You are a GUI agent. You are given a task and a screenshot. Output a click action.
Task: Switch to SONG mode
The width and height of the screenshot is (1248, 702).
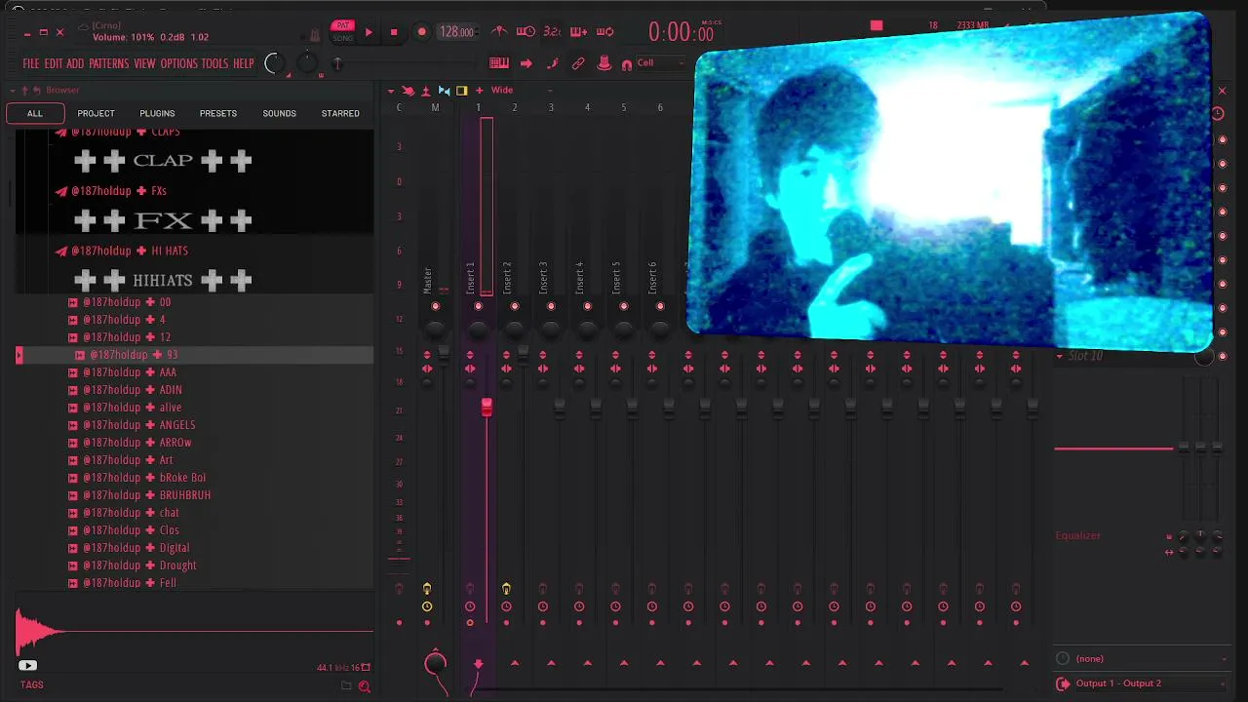pyautogui.click(x=343, y=38)
